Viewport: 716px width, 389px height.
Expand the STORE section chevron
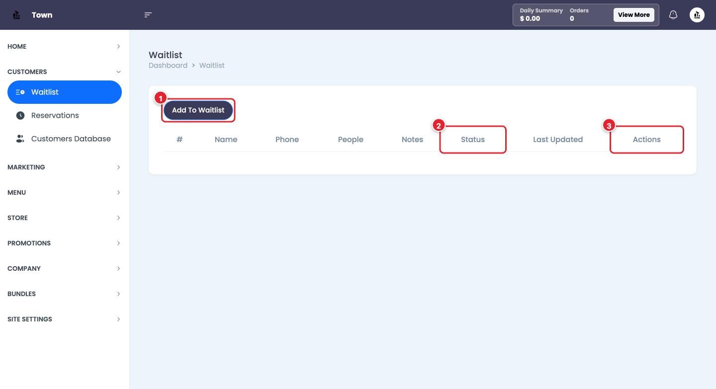tap(118, 218)
